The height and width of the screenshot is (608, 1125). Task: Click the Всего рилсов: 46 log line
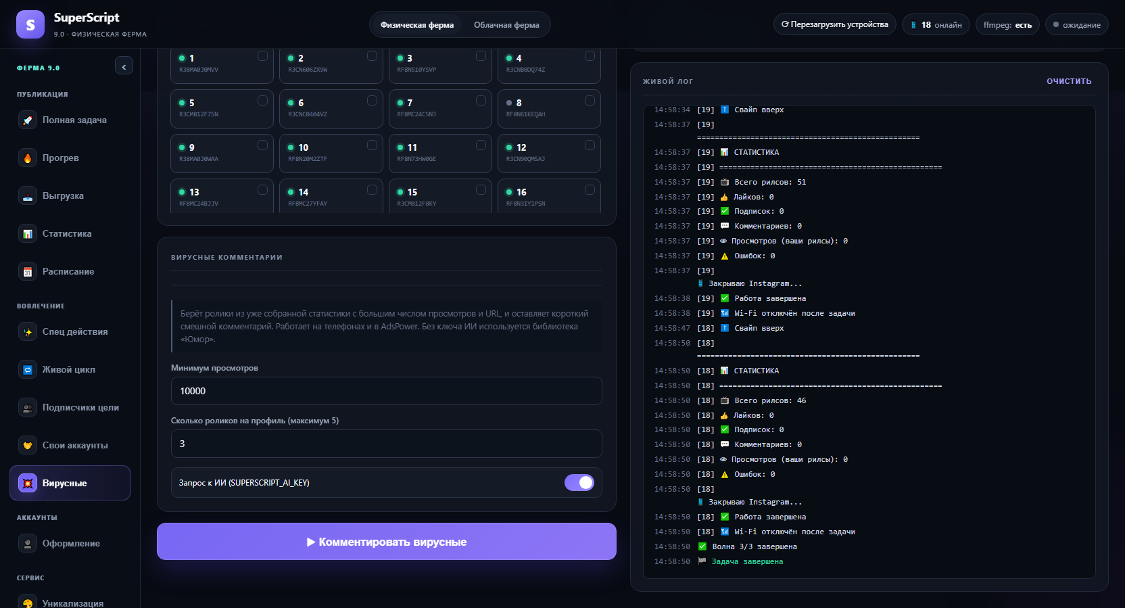click(770, 400)
